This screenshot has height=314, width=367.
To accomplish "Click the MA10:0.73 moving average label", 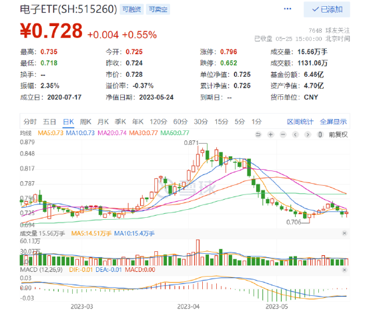I will tap(80, 133).
